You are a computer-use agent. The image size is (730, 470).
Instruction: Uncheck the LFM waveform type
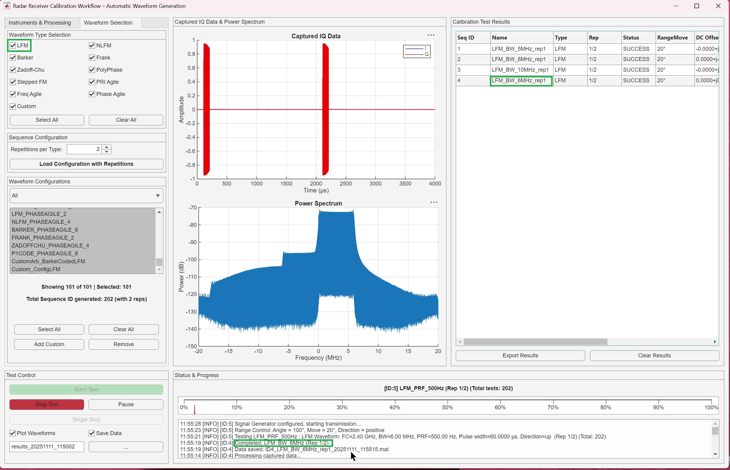[x=12, y=45]
